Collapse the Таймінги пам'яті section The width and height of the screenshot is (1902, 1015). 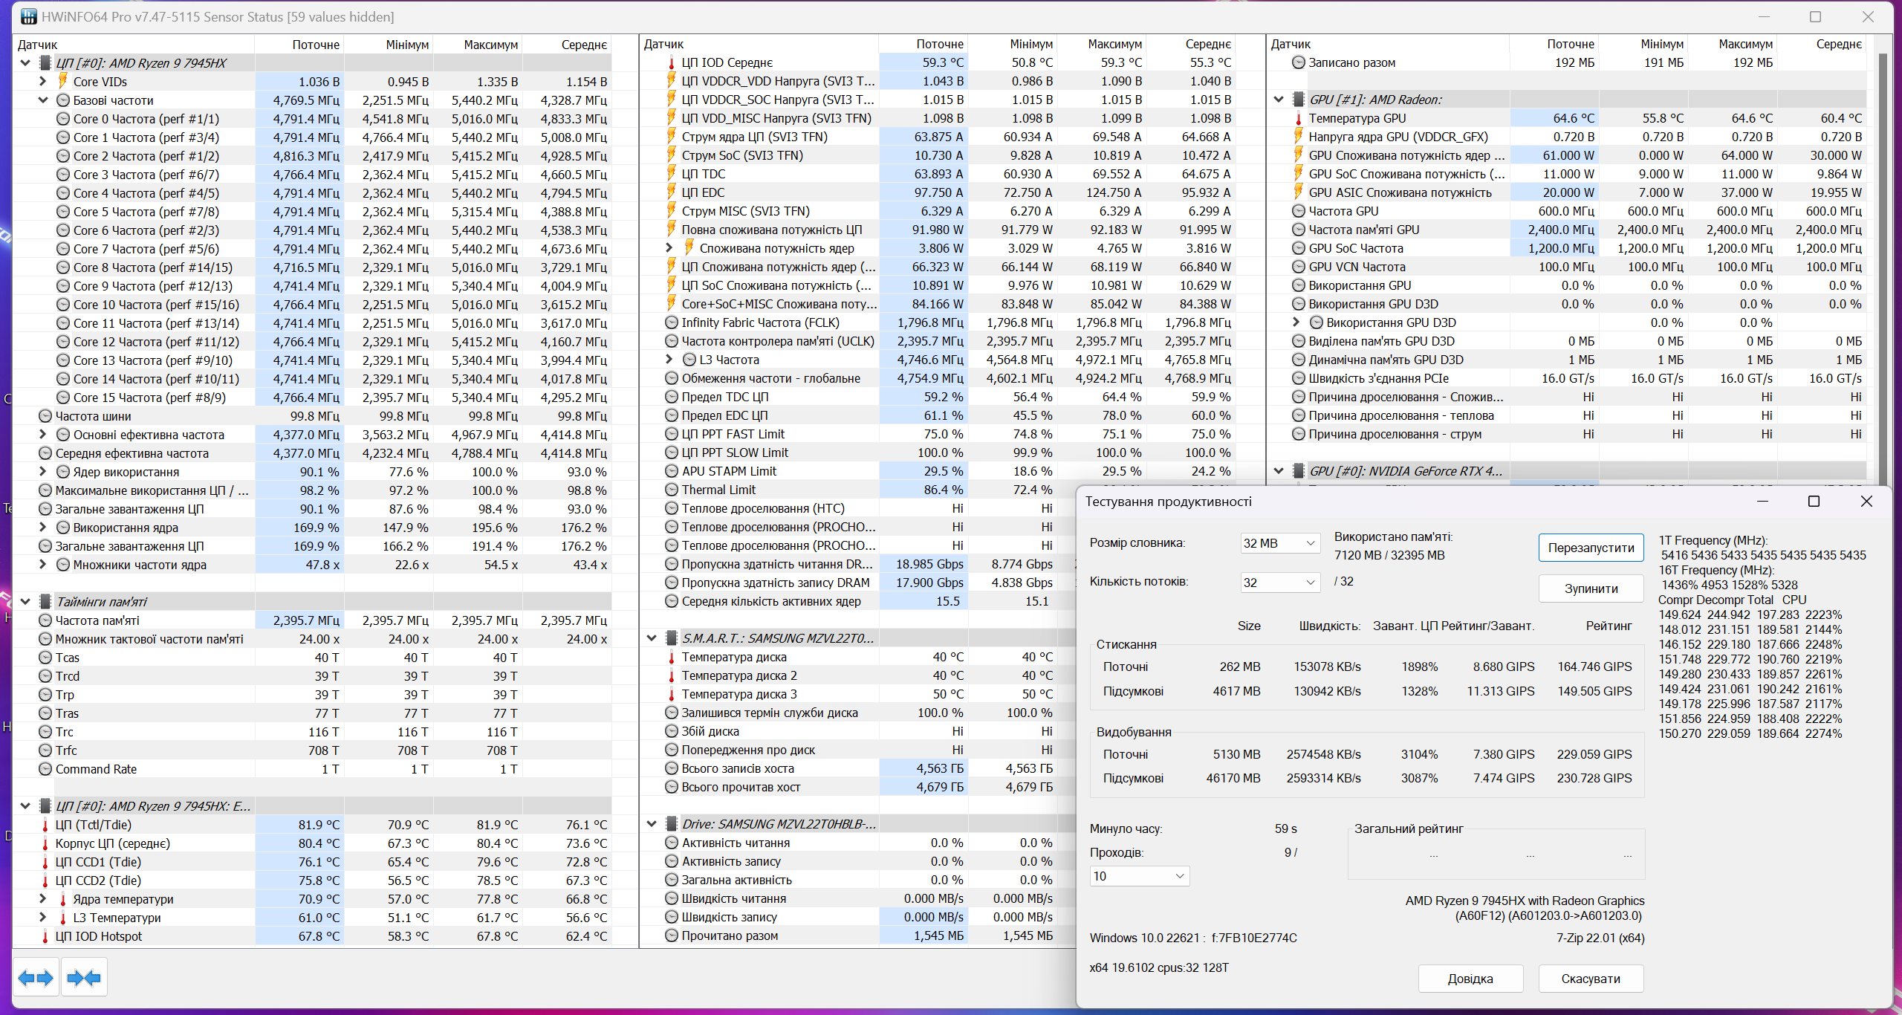25,601
